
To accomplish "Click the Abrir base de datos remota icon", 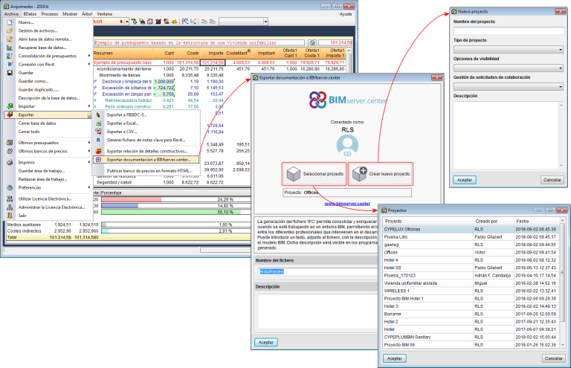I will pos(10,39).
